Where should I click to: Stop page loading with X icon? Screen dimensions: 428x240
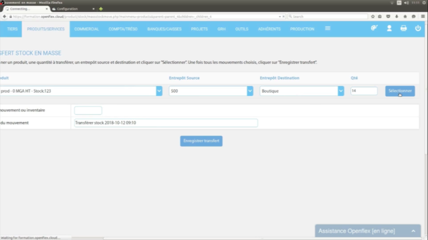pyautogui.click(x=284, y=17)
